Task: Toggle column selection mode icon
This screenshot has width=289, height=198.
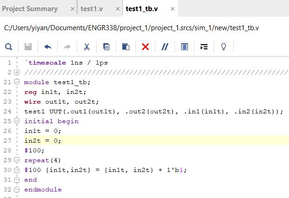Action: 184,46
